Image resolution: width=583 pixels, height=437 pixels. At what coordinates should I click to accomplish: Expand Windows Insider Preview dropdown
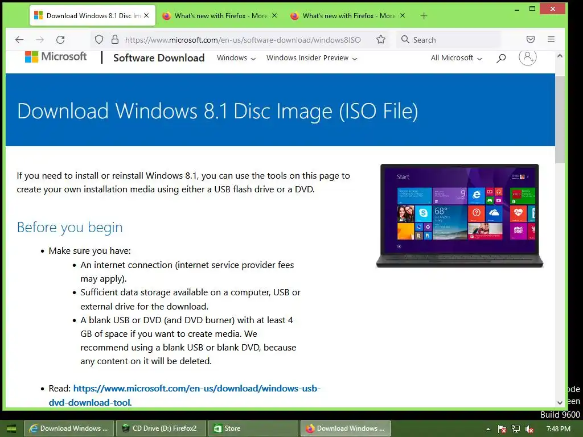point(311,58)
